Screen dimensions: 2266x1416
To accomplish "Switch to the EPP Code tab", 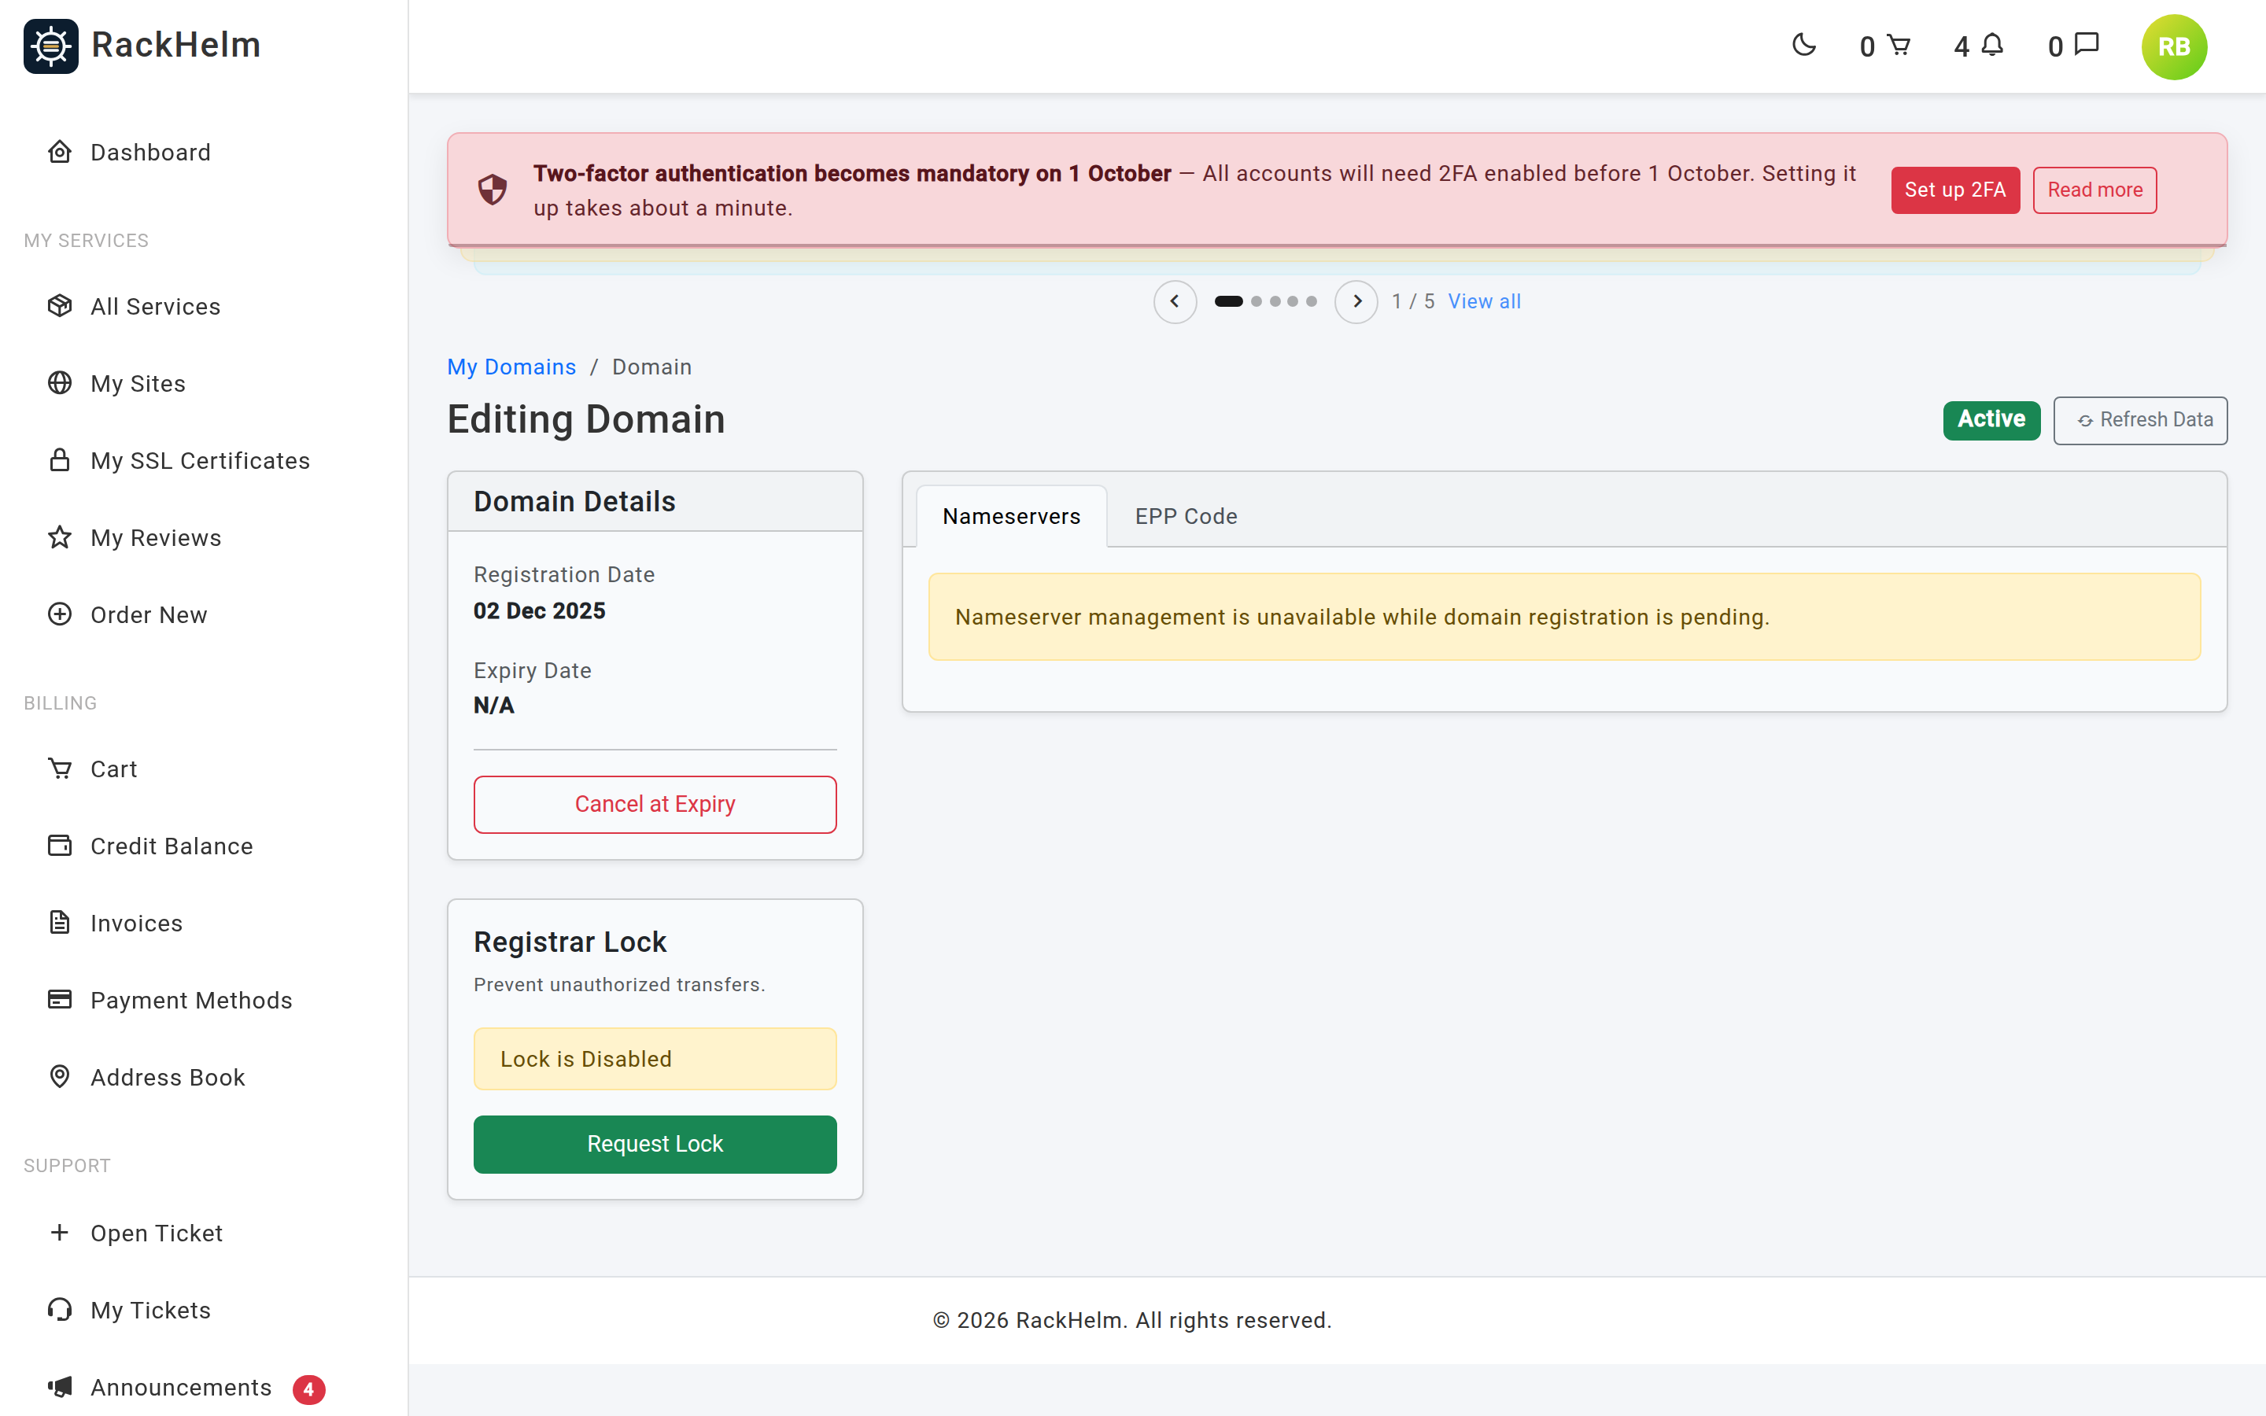I will click(x=1187, y=516).
